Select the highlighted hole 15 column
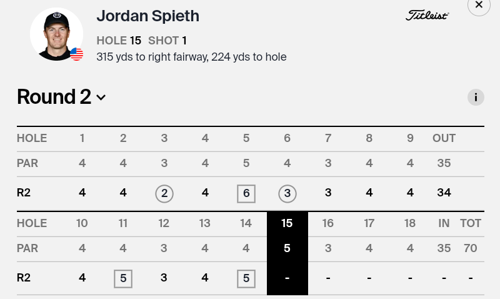This screenshot has width=500, height=299. [x=287, y=253]
